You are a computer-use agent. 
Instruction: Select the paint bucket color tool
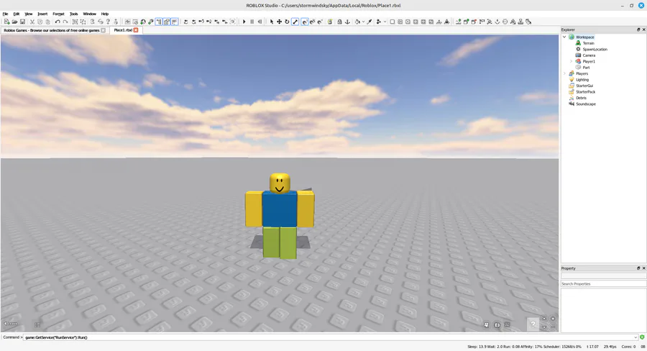point(357,22)
